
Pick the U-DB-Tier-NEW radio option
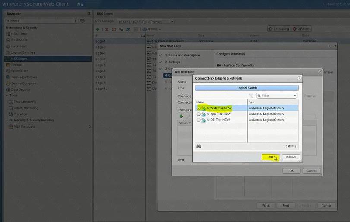[x=199, y=120]
